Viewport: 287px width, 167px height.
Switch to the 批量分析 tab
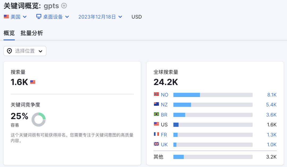32,33
